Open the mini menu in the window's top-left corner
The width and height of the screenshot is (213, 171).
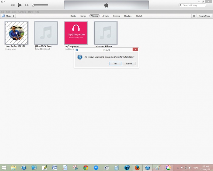(x=3, y=2)
